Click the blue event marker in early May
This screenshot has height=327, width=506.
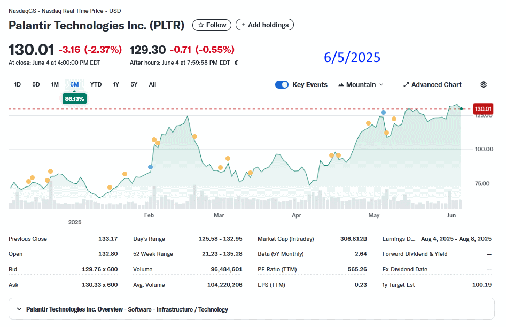(383, 112)
